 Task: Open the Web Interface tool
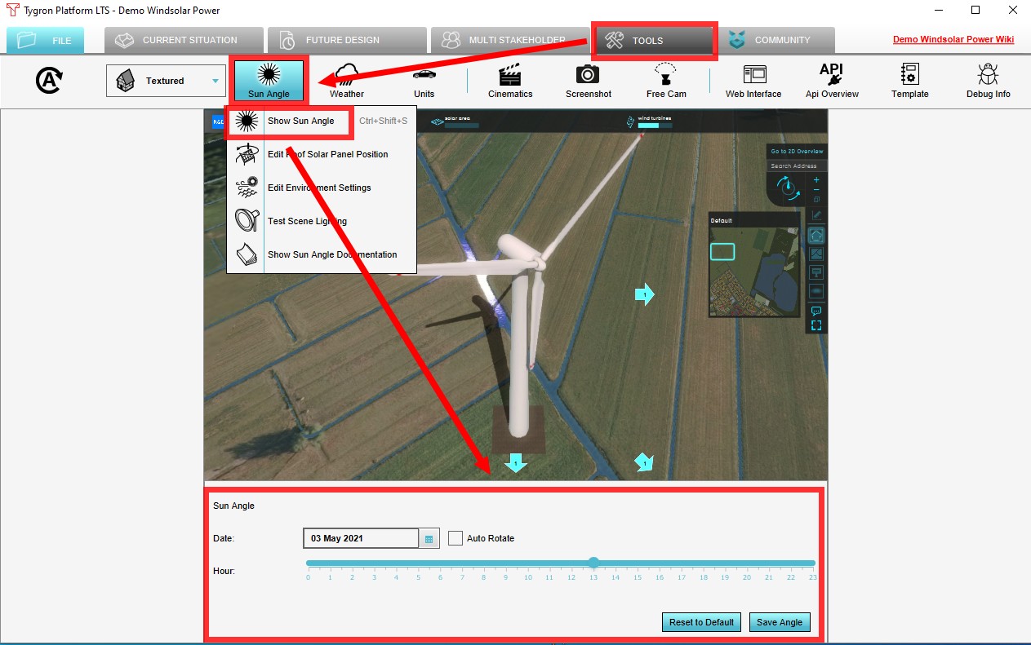(753, 81)
